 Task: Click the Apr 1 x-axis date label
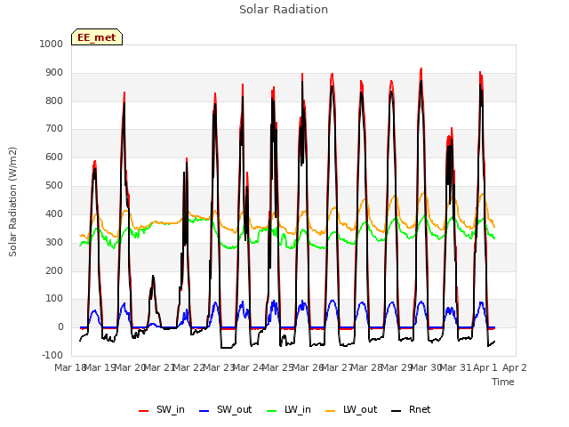click(485, 367)
